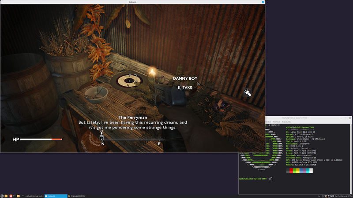Launch the terminal icon in taskbar launcher
The width and height of the screenshot is (353, 198).
click(15, 196)
